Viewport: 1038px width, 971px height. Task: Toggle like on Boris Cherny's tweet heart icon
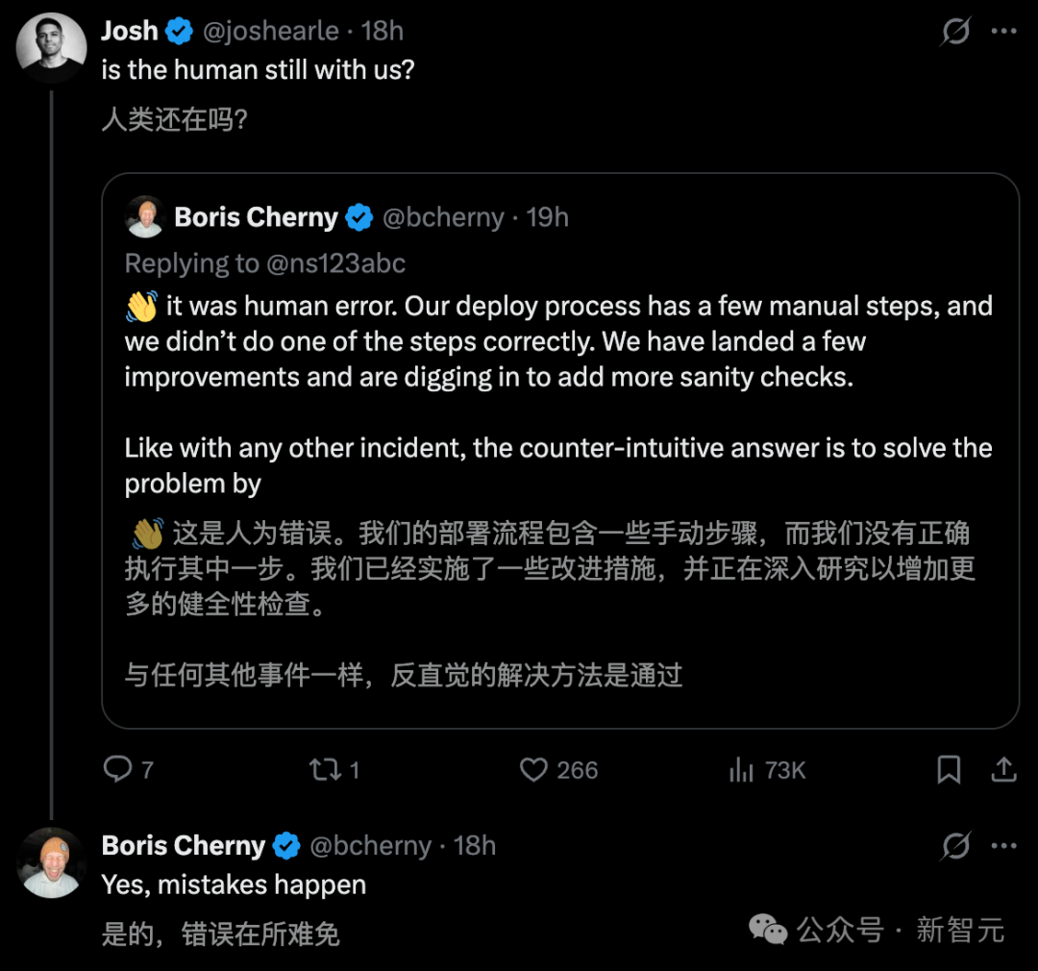click(x=535, y=769)
